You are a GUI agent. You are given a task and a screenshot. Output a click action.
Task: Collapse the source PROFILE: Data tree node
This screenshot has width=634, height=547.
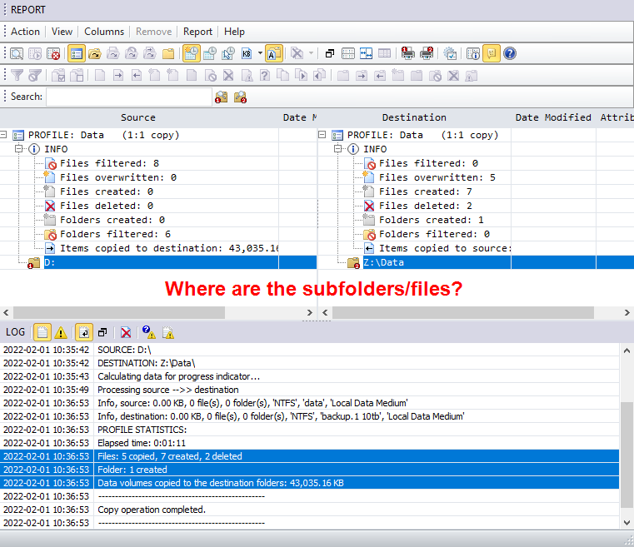pos(4,135)
